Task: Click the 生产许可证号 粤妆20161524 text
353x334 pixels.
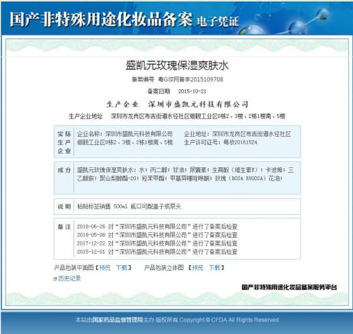Action: [221, 142]
